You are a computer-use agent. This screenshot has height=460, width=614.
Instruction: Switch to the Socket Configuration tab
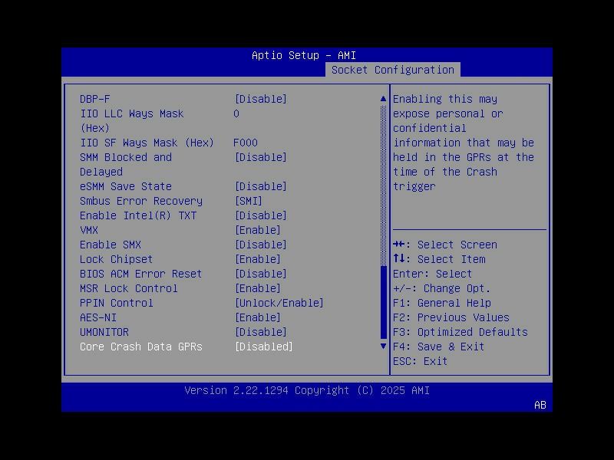pos(394,69)
